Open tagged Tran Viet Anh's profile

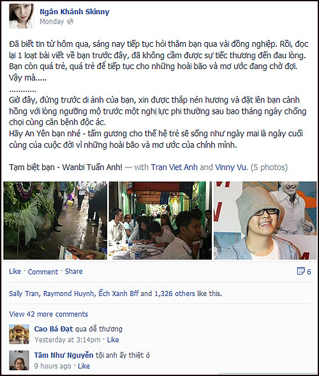point(174,167)
